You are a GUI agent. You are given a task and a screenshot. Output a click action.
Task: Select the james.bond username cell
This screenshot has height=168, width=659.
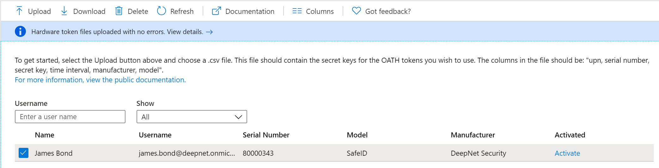point(186,153)
